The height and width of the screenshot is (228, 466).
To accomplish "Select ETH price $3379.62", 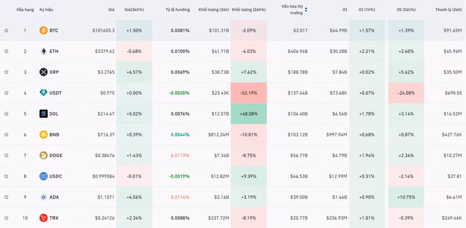I will point(105,51).
